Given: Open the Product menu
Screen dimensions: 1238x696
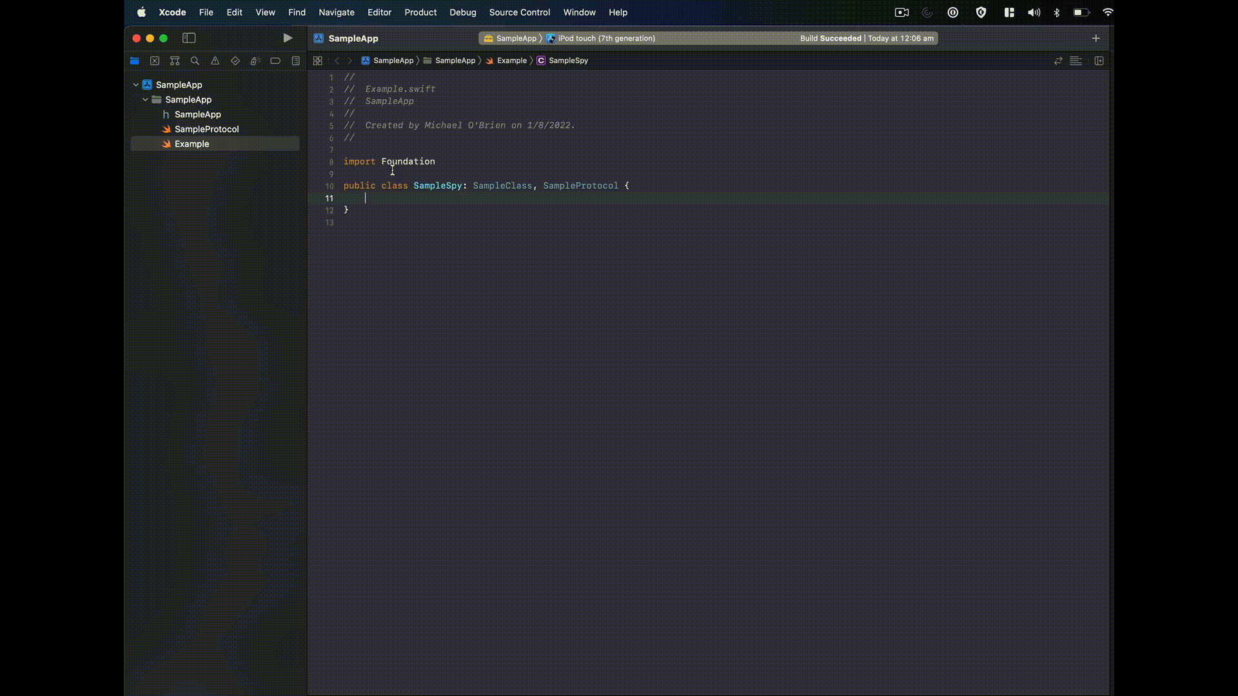Looking at the screenshot, I should [420, 12].
